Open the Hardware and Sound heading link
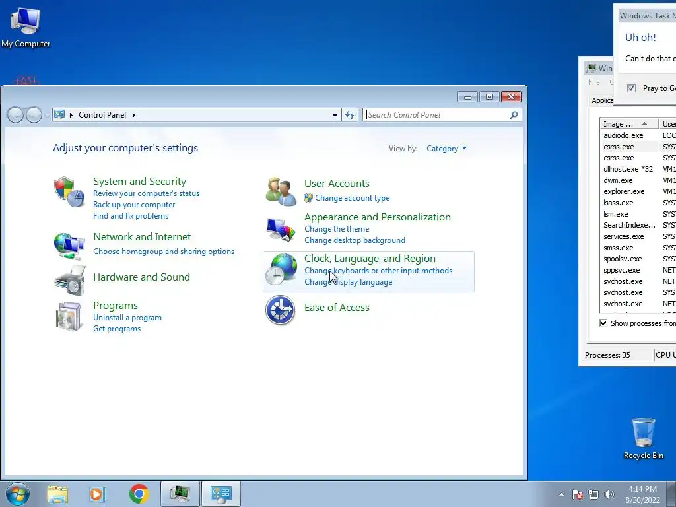The height and width of the screenshot is (507, 676). 141,277
